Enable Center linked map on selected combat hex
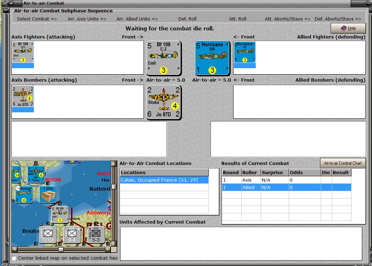 click(x=14, y=258)
